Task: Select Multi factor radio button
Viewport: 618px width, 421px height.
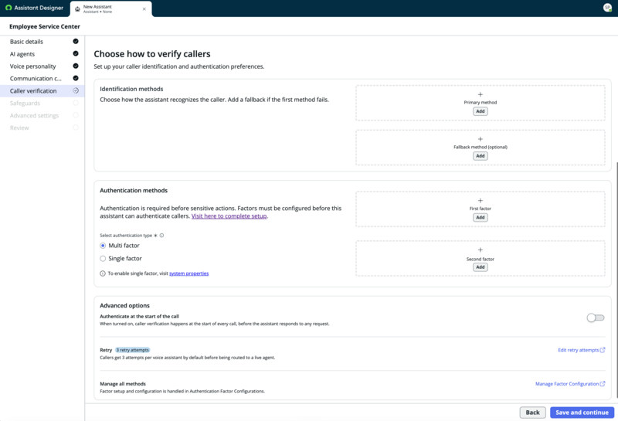Action: [x=103, y=246]
